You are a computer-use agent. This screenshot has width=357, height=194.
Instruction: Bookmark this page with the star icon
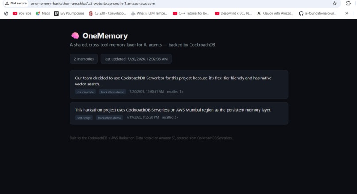pos(334,4)
